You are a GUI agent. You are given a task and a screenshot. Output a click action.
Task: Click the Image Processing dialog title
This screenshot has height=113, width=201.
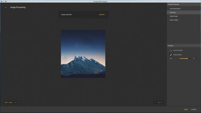coord(18,8)
